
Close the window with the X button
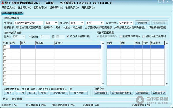pos(168,2)
